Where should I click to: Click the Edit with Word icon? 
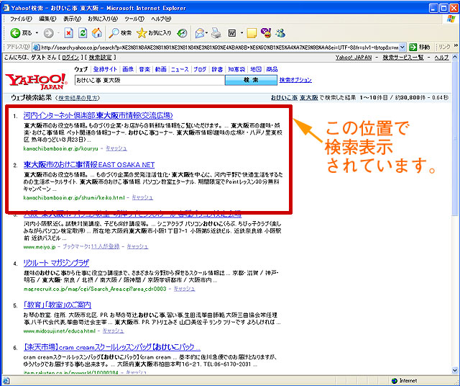tap(232, 33)
